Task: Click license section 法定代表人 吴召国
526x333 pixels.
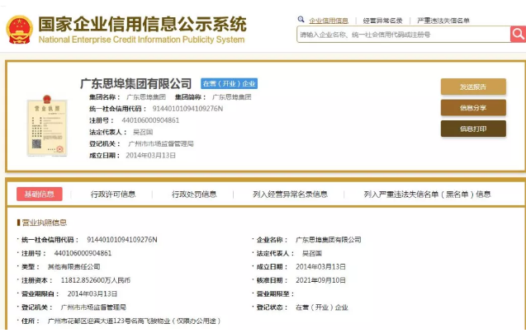Action: pyautogui.click(x=312, y=253)
